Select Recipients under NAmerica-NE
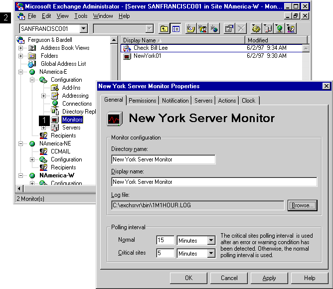The image size is (333, 289). tap(63, 167)
